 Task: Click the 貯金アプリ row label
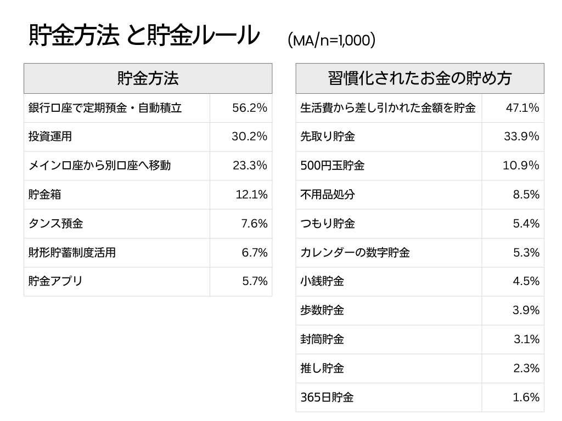click(55, 281)
